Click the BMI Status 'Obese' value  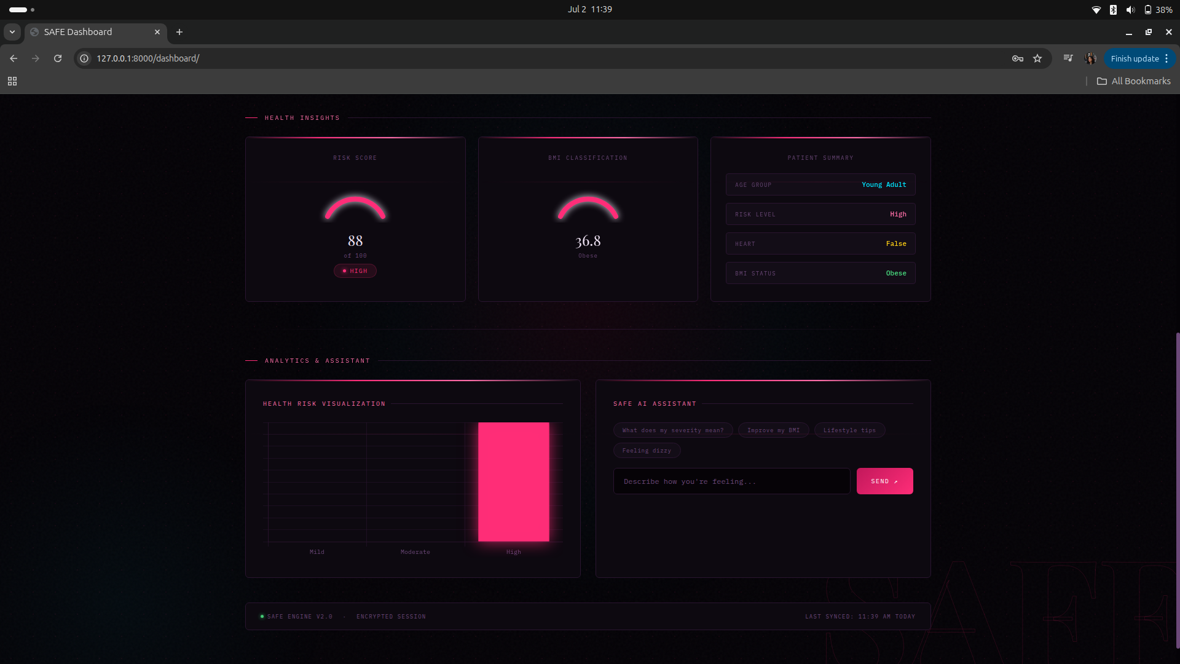896,273
